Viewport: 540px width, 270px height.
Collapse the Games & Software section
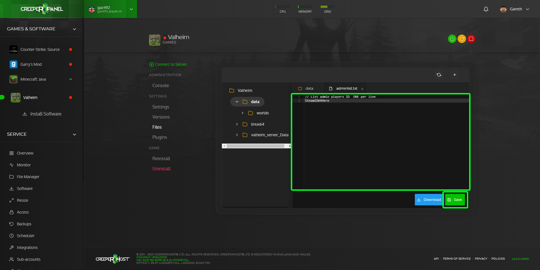coord(75,29)
